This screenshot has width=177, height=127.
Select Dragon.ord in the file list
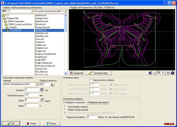[41, 51]
